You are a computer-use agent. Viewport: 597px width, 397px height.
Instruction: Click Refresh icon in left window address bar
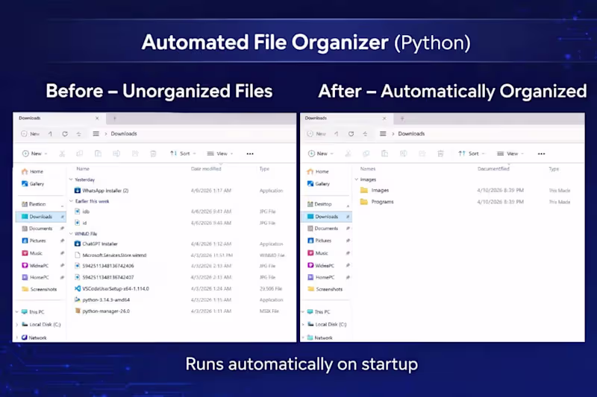[x=65, y=134]
